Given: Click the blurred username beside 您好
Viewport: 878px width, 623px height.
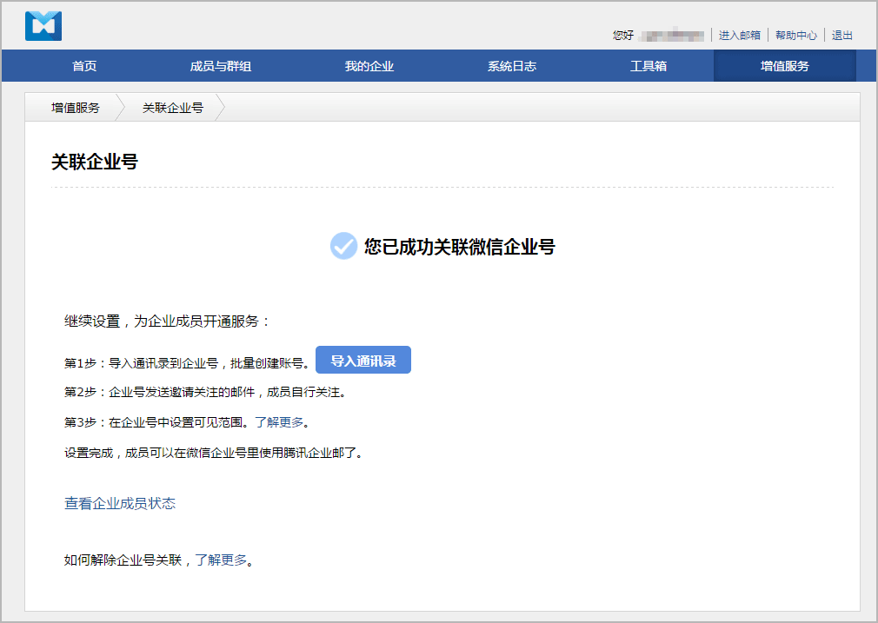Looking at the screenshot, I should click(x=672, y=36).
